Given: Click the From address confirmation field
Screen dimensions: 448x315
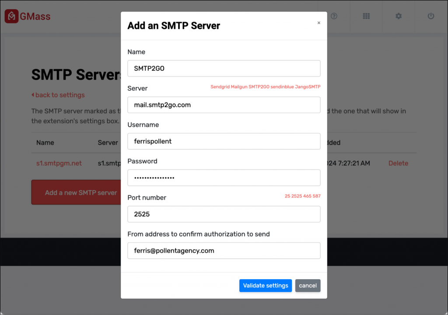Looking at the screenshot, I should click(x=224, y=250).
